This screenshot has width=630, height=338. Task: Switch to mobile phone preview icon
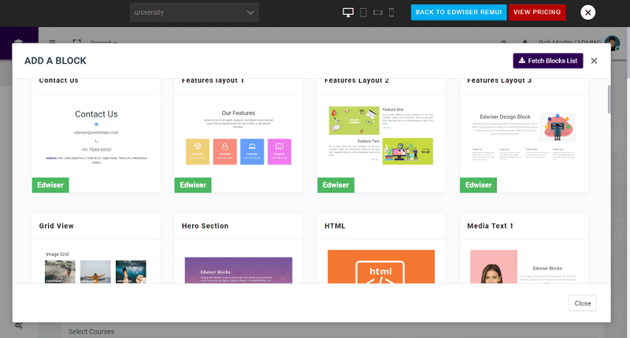pos(391,13)
